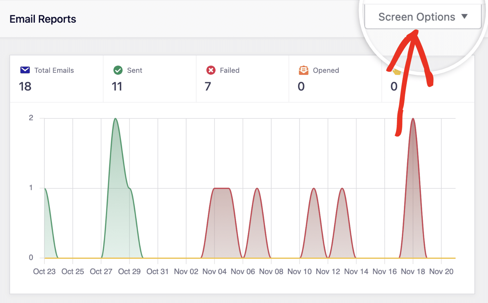The height and width of the screenshot is (303, 488).
Task: Click the Nov 10 x-axis label
Action: pyautogui.click(x=299, y=272)
